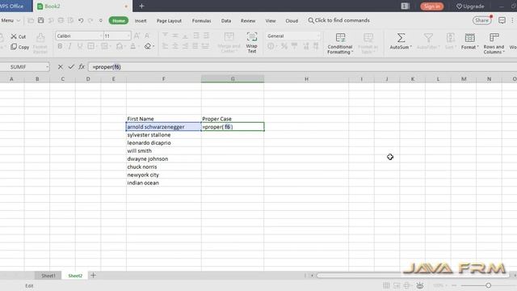Viewport: 517px width, 291px height.
Task: Switch to the Data tab
Action: point(226,21)
